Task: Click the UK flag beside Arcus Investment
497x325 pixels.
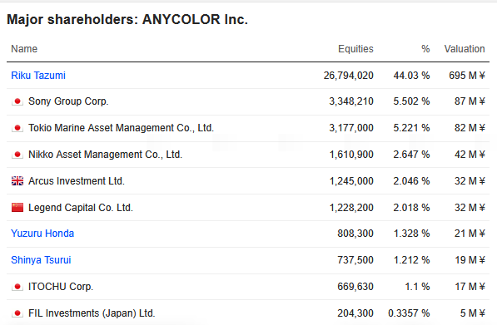Action: click(x=17, y=181)
